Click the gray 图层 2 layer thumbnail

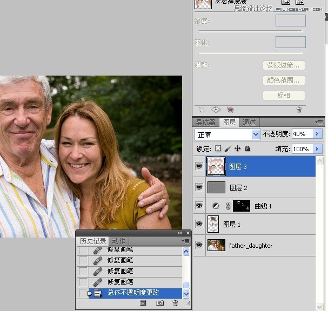pyautogui.click(x=216, y=187)
